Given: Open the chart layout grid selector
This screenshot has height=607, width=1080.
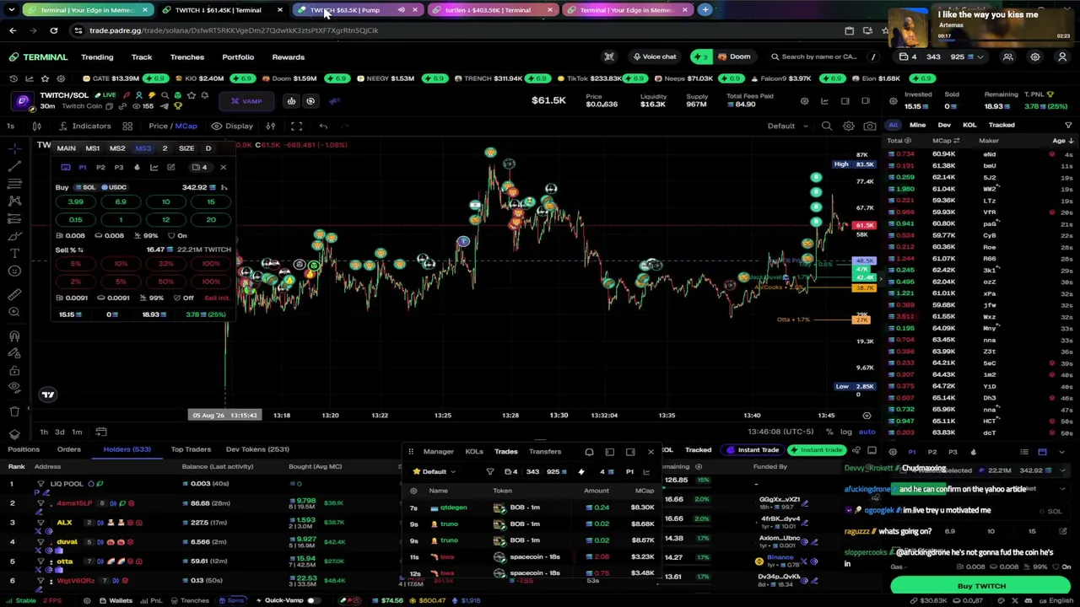Looking at the screenshot, I should (127, 126).
